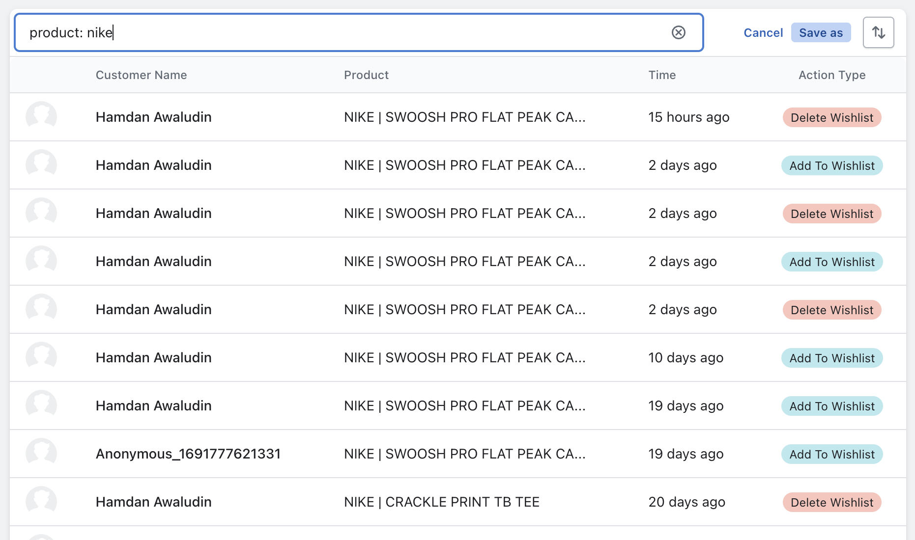Click Delete Wishlist badge from 15 hours ago
The image size is (915, 540).
831,117
